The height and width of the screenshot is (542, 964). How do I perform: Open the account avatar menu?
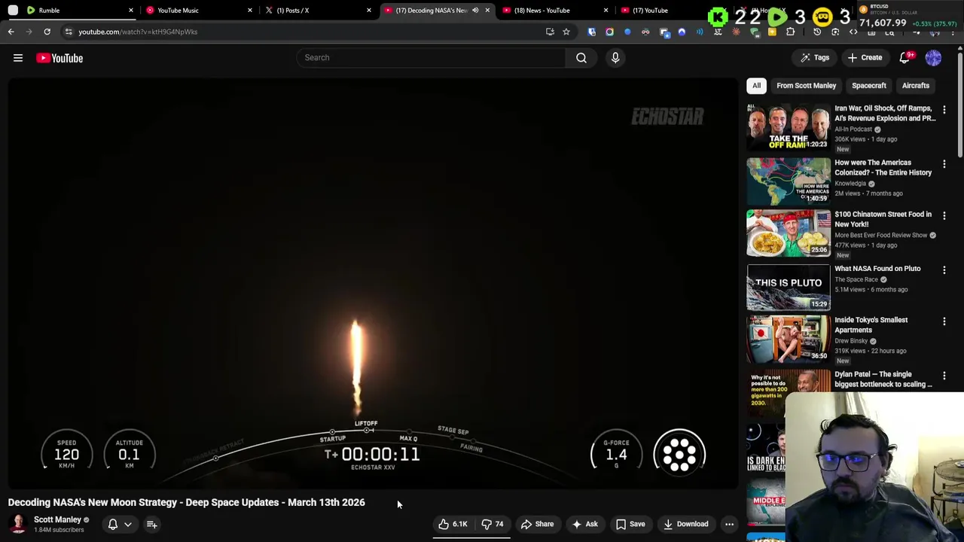(x=933, y=57)
